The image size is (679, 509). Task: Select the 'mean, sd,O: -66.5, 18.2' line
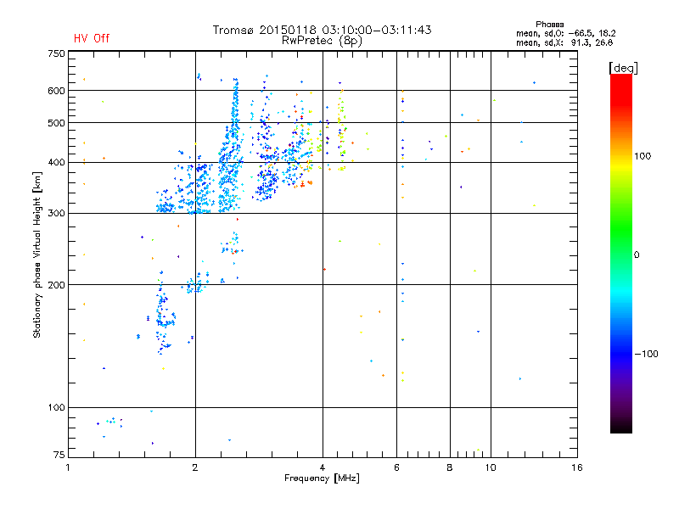pyautogui.click(x=565, y=33)
